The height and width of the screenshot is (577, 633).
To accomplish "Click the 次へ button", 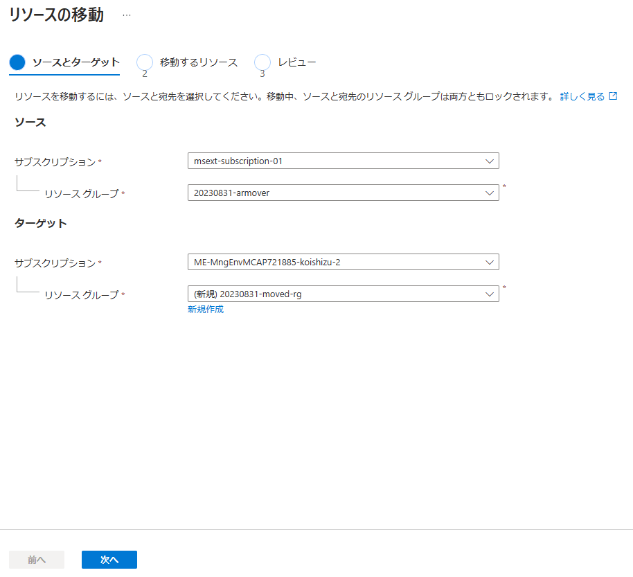I will point(109,560).
